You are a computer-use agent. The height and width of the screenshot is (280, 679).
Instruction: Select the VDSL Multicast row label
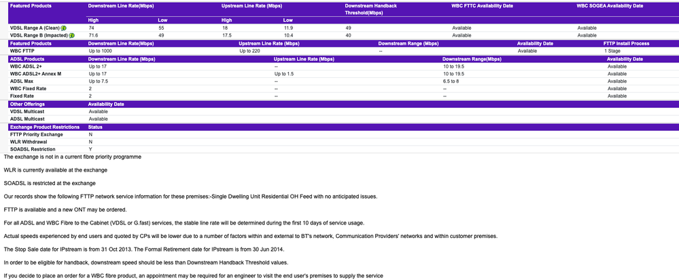coord(27,112)
